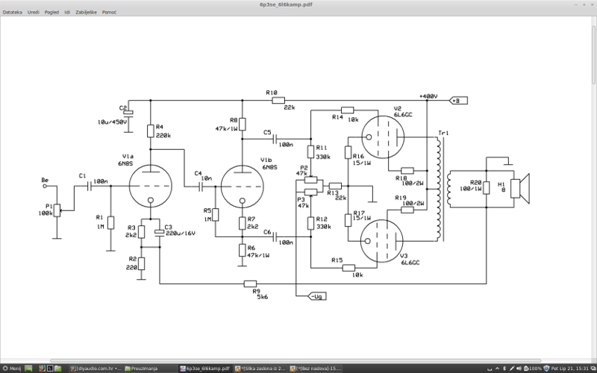Screen dimensions: 597x373
Task: Select 6p3se_6l6kamp.pdf taskbar entry
Action: (206, 369)
